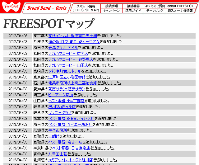Open the Broad Band - Oasis banner

(x=47, y=8)
